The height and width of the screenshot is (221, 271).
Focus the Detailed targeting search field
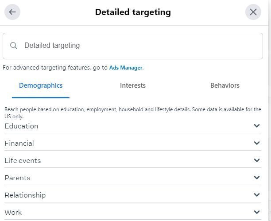tap(133, 46)
